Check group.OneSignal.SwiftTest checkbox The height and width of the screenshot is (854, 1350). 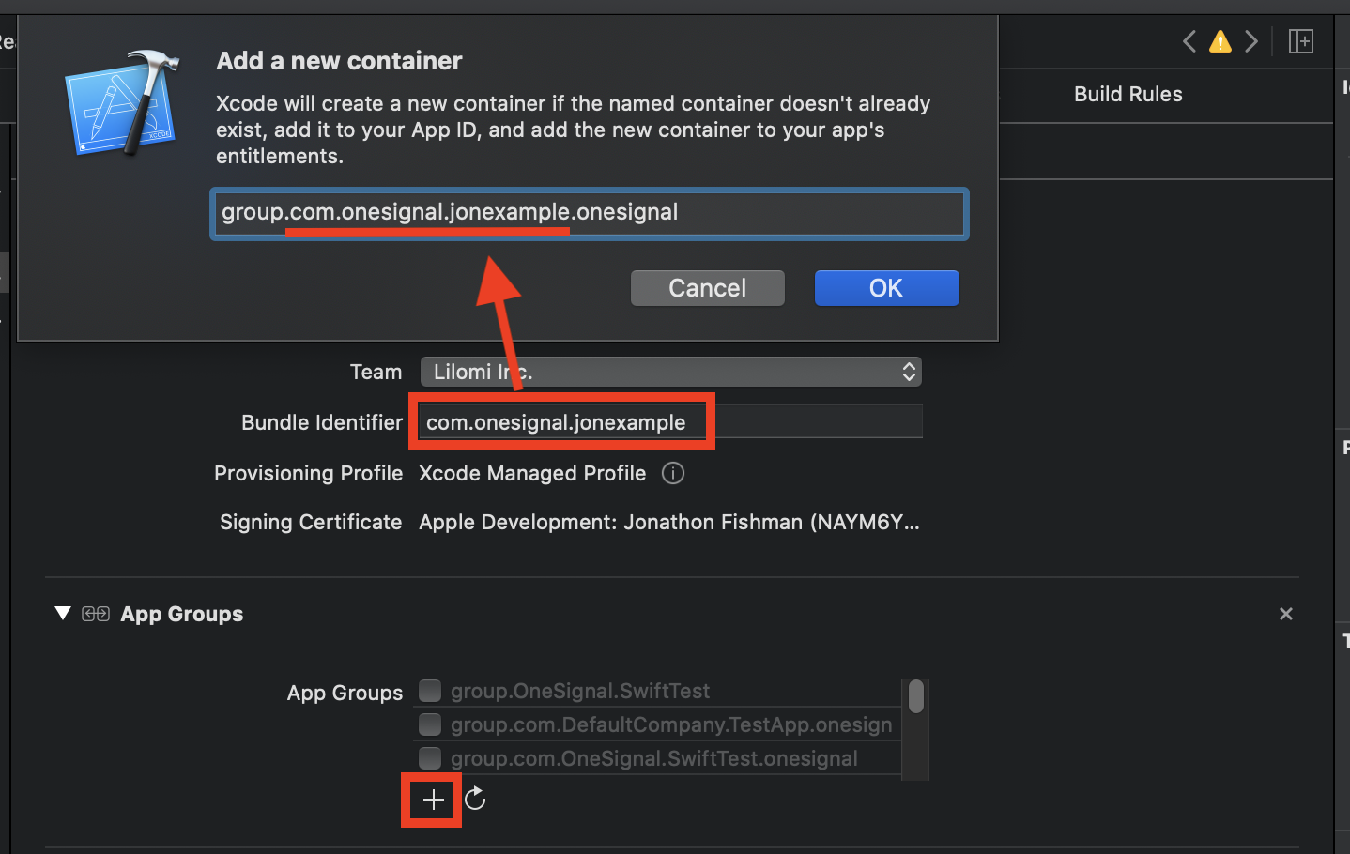pos(430,691)
